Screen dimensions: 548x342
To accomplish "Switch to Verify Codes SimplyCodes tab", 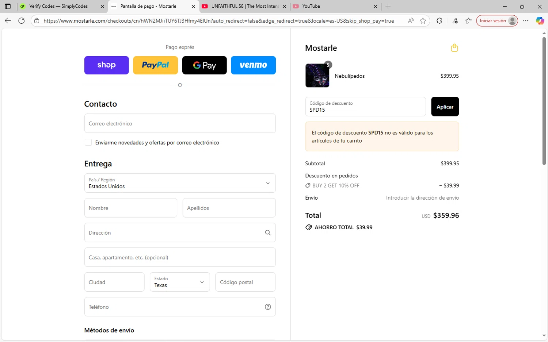I will (62, 6).
